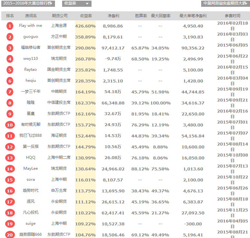This screenshot has height=238, width=250.
Task: Click the rank 5 red badge
Action: pos(10,70)
